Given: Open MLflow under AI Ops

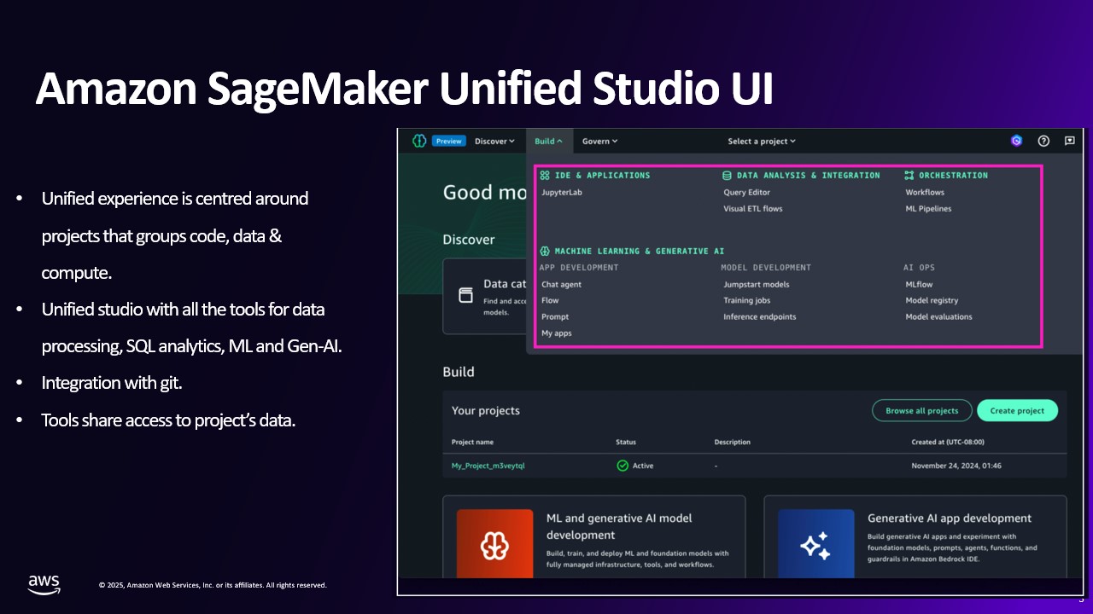Looking at the screenshot, I should point(919,285).
